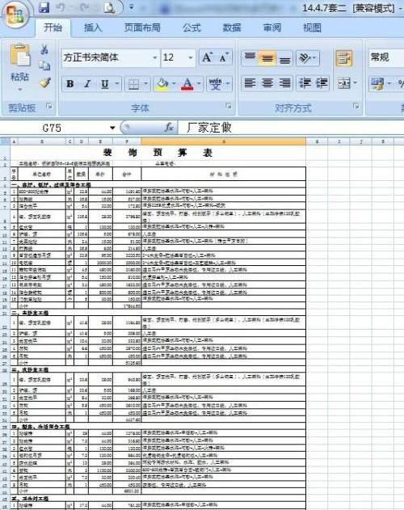Click the 粘贴 paste button
This screenshot has width=404, height=510.
click(x=20, y=66)
